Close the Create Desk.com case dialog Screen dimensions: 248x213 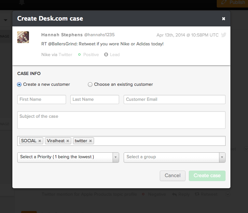point(224,19)
